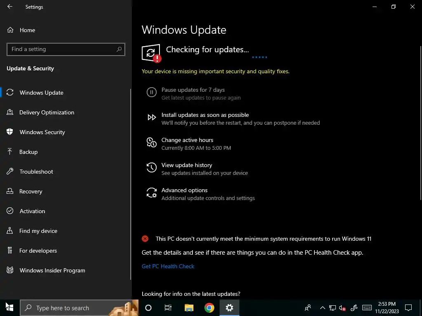Click the taskbar search box

(x=80, y=308)
